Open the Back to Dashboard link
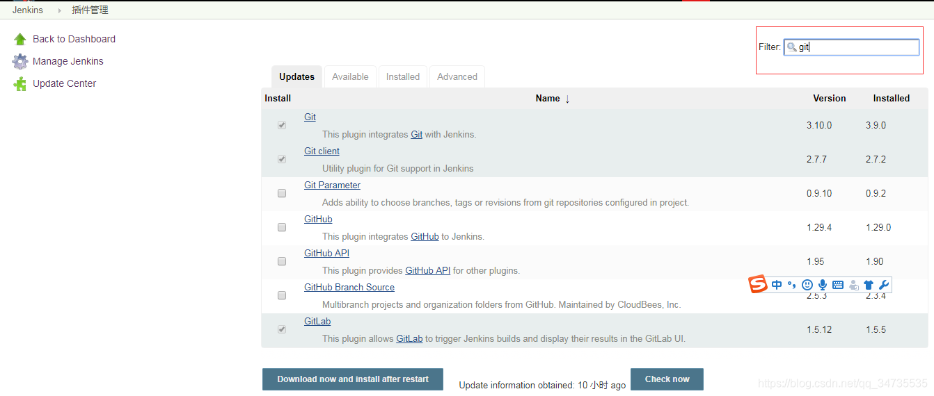 pyautogui.click(x=74, y=39)
